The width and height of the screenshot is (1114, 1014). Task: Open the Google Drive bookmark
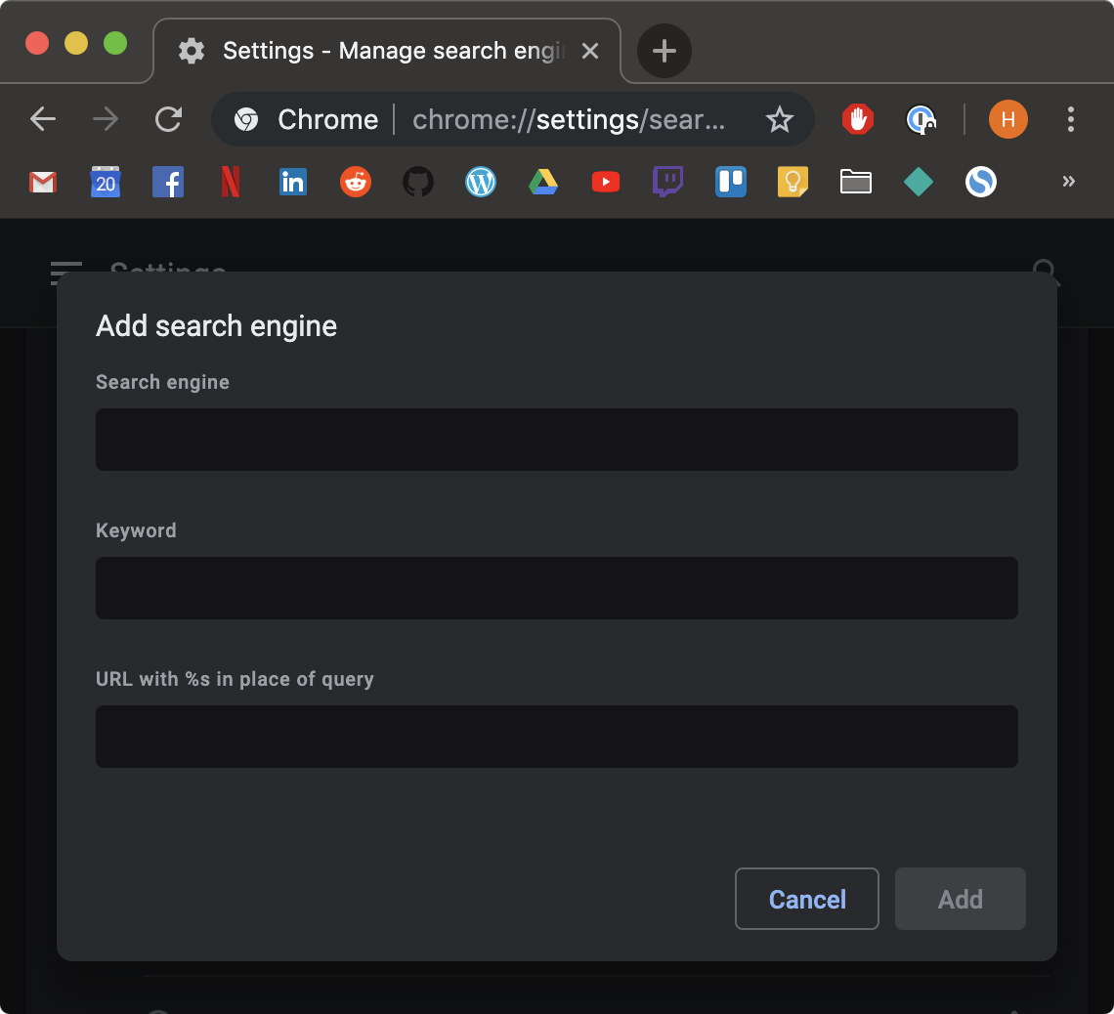click(542, 183)
